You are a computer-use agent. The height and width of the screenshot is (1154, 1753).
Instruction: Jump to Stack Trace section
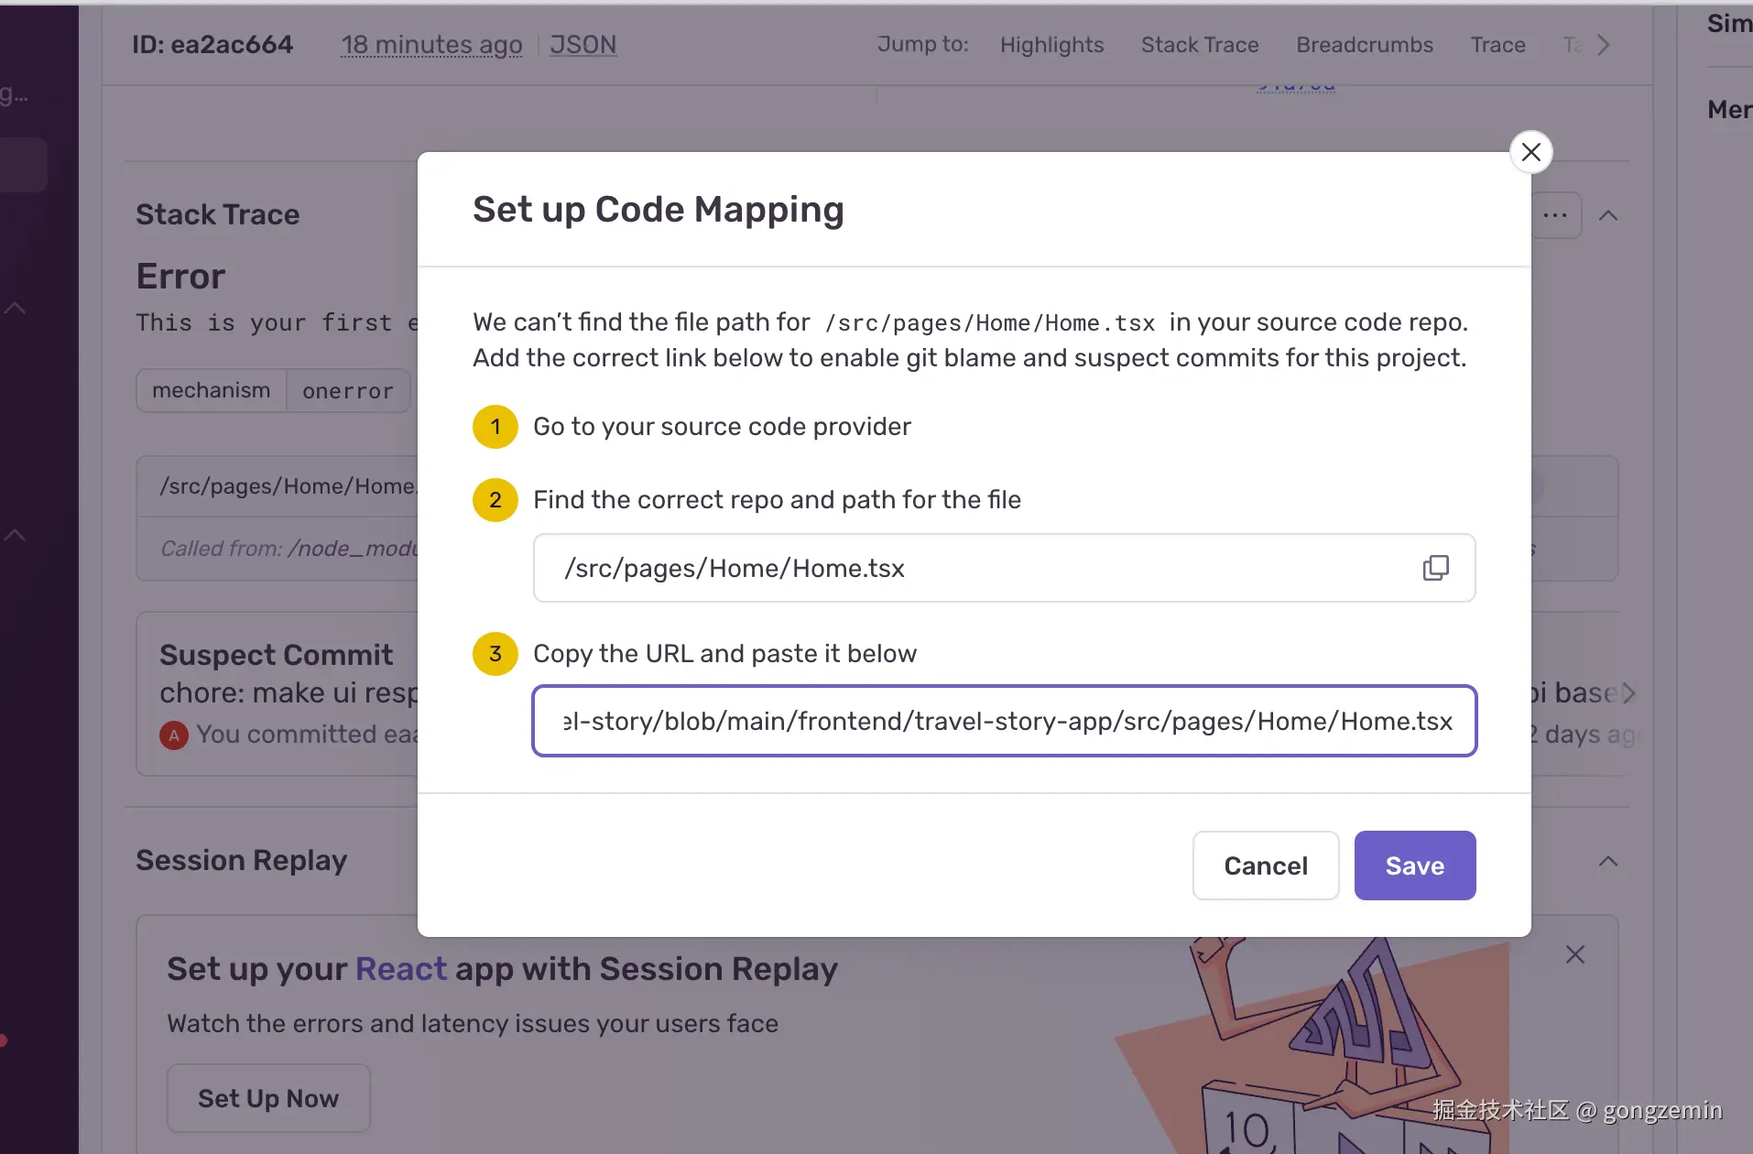coord(1199,44)
